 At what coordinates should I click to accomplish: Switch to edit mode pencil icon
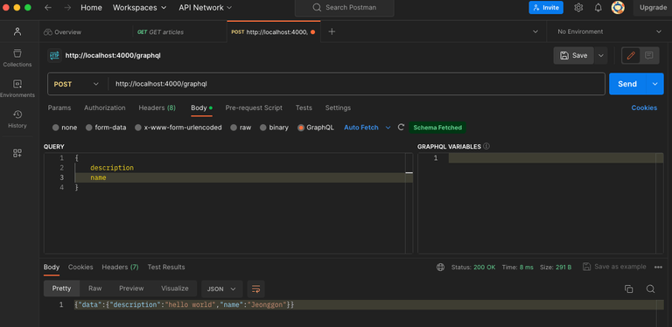[630, 56]
